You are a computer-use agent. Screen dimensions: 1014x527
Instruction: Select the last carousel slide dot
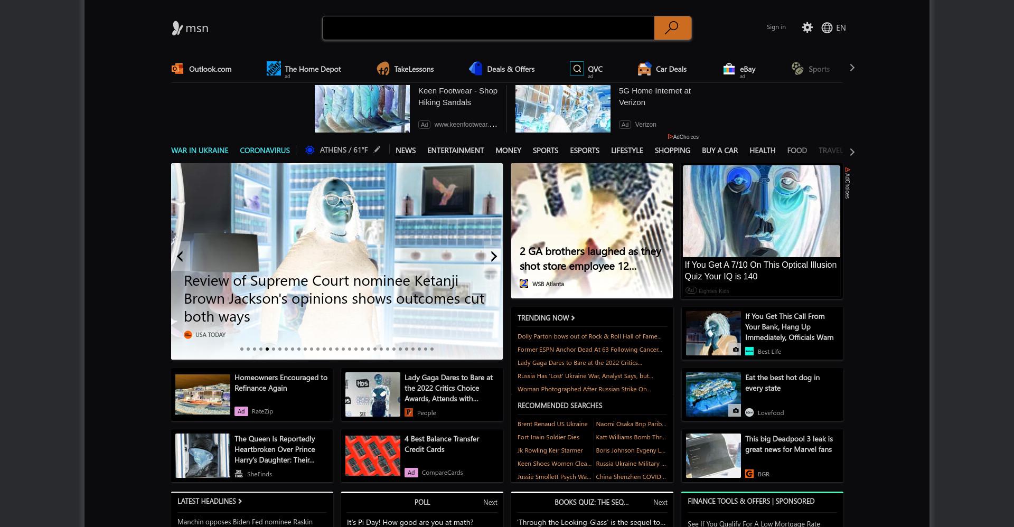(432, 349)
